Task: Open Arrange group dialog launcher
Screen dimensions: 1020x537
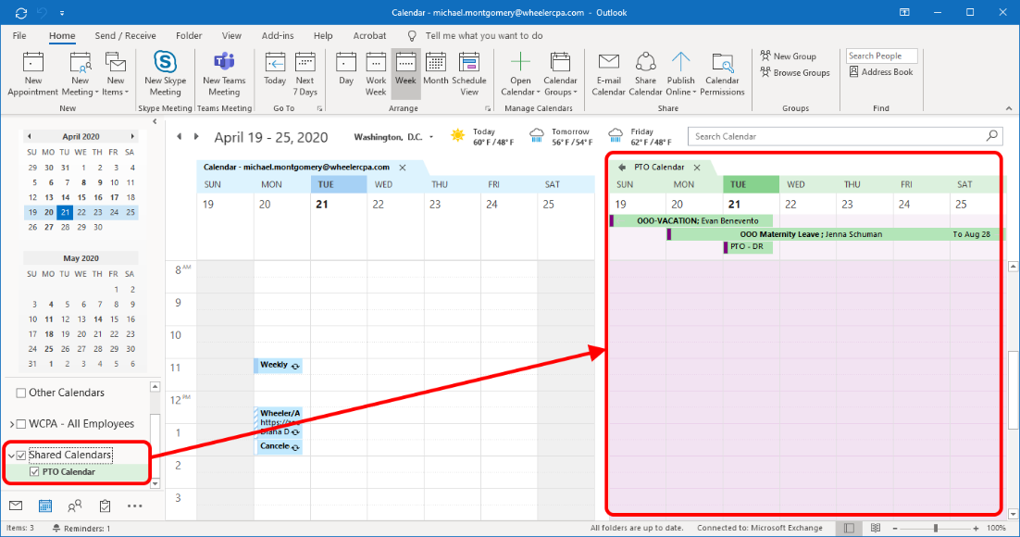Action: tap(487, 108)
